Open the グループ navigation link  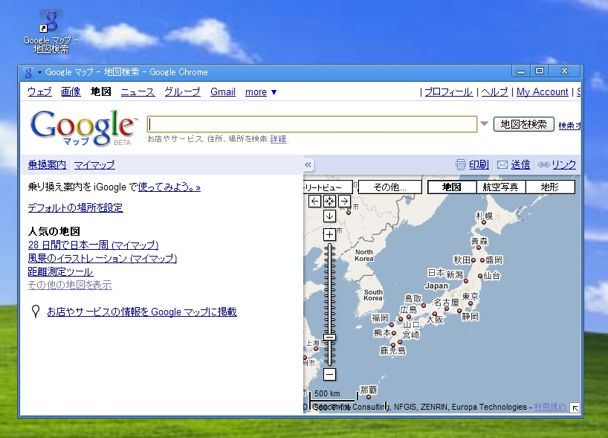pyautogui.click(x=182, y=92)
